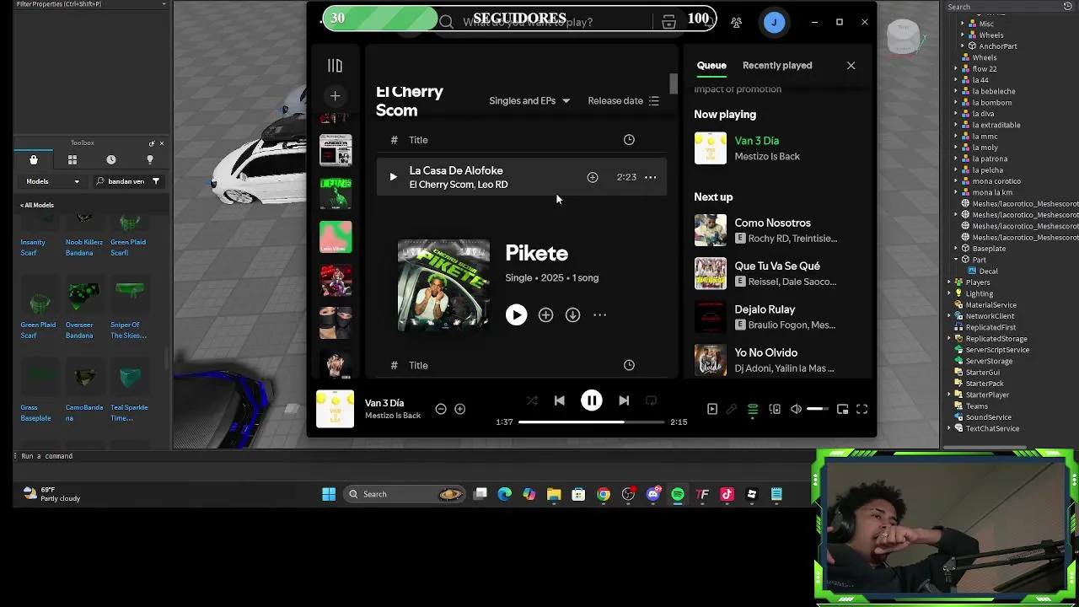Toggle shuffle in Spotify player
1079x607 pixels.
[532, 401]
